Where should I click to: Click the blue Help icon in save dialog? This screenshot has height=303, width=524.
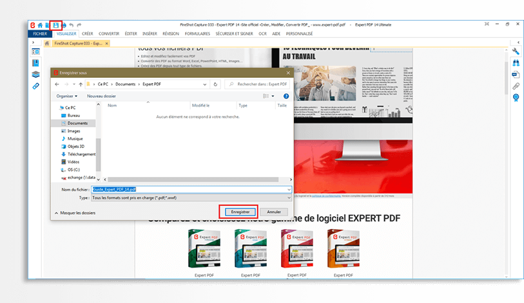pos(286,96)
